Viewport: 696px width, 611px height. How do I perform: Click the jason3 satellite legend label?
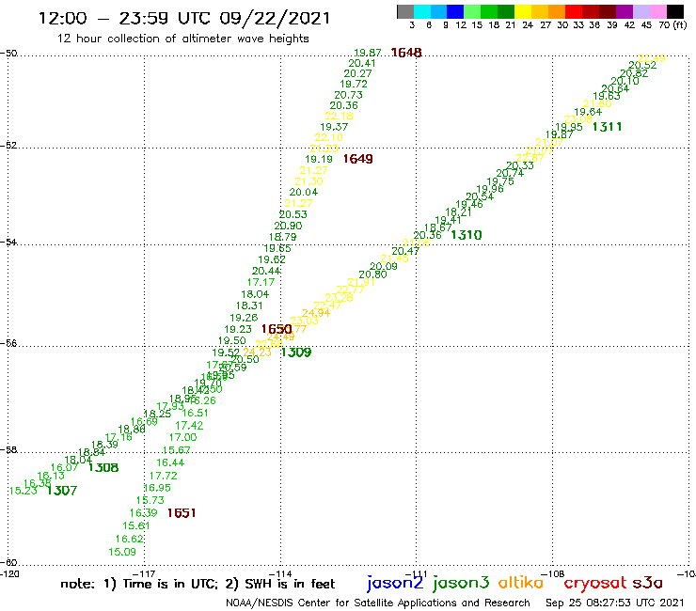pos(461,583)
